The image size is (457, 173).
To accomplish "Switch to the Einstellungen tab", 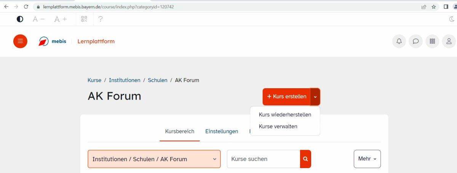I will click(222, 131).
